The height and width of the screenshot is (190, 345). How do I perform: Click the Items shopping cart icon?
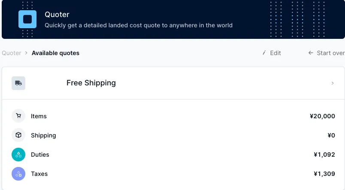coord(18,116)
